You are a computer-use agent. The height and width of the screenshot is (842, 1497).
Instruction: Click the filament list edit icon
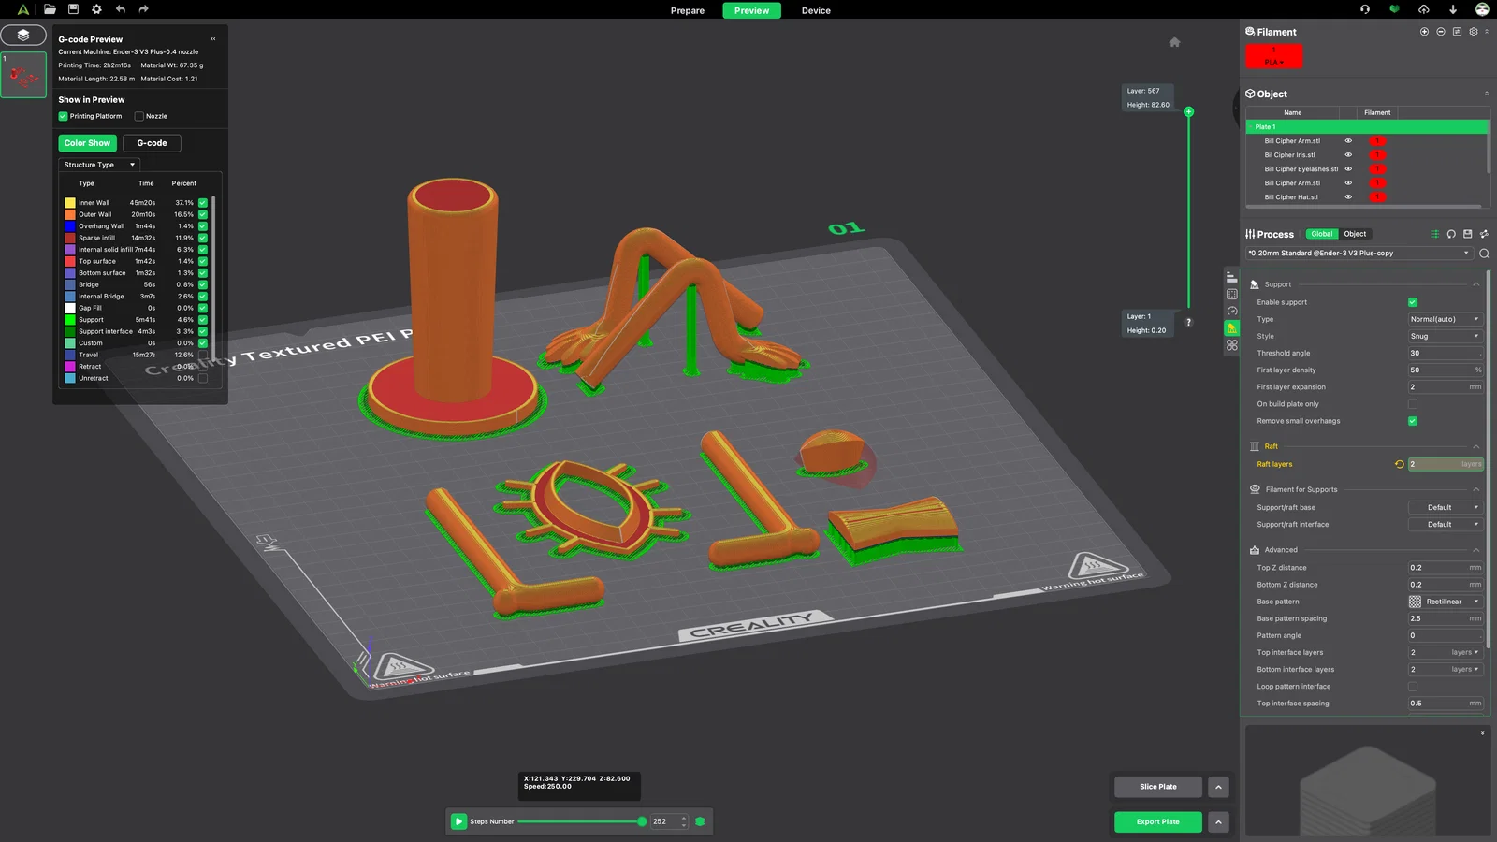1458,32
